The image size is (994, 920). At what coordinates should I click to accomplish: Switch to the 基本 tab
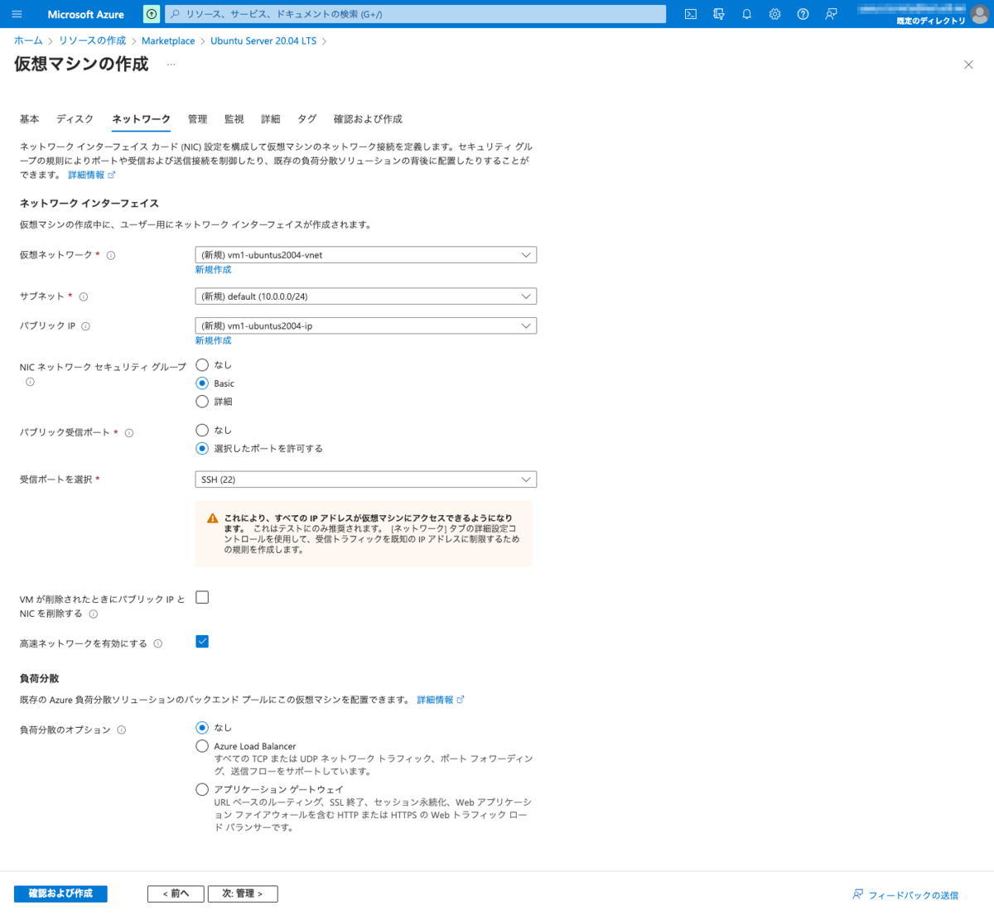[30, 119]
